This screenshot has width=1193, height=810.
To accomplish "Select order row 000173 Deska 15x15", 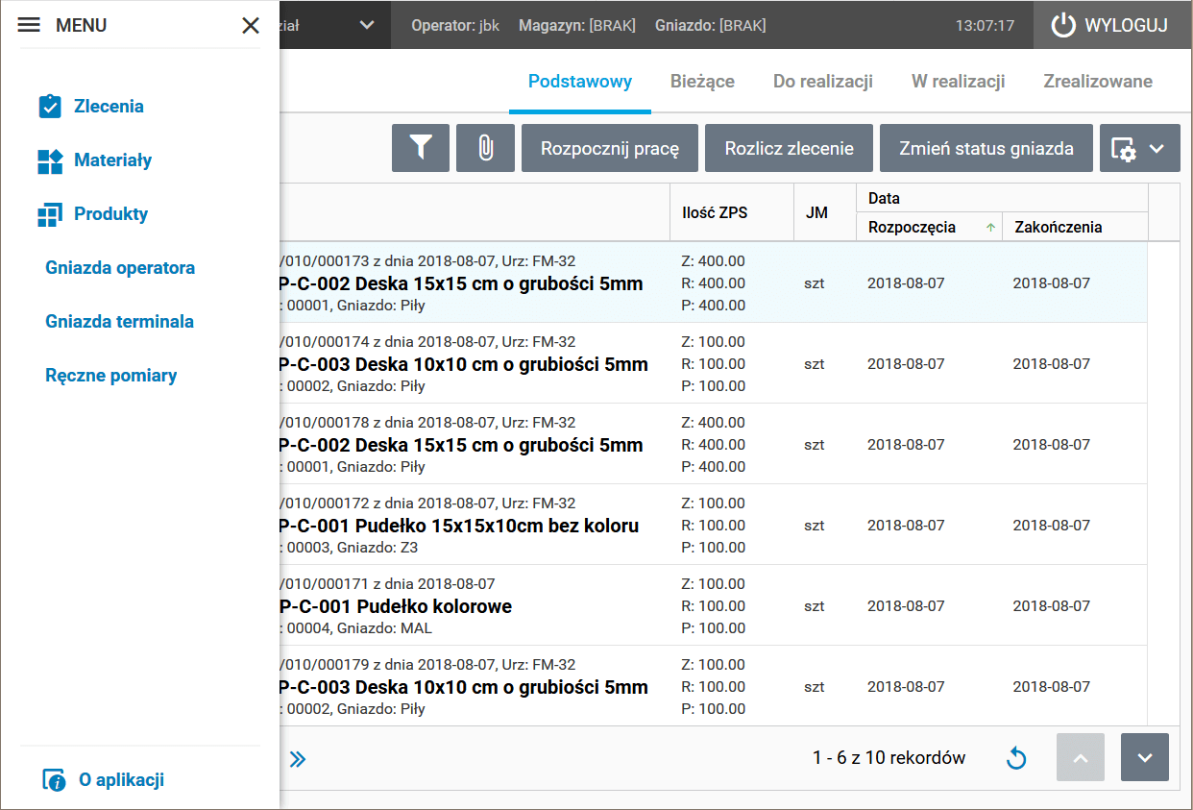I will [716, 282].
